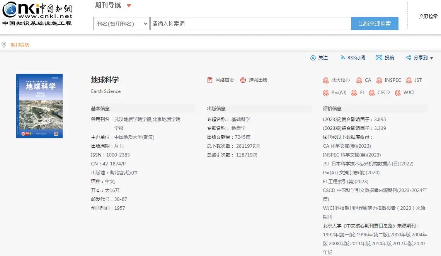Click the 总被引次数 value 128719次
Viewport: 441px width, 256px height.
pos(246,155)
